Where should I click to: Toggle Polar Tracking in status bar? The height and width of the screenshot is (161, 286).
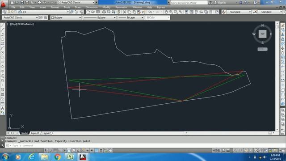64,150
